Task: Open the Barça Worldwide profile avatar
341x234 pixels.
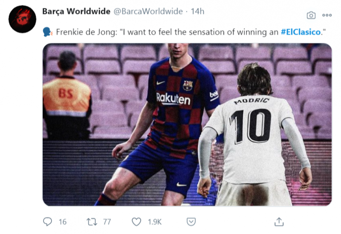Action: coord(22,19)
